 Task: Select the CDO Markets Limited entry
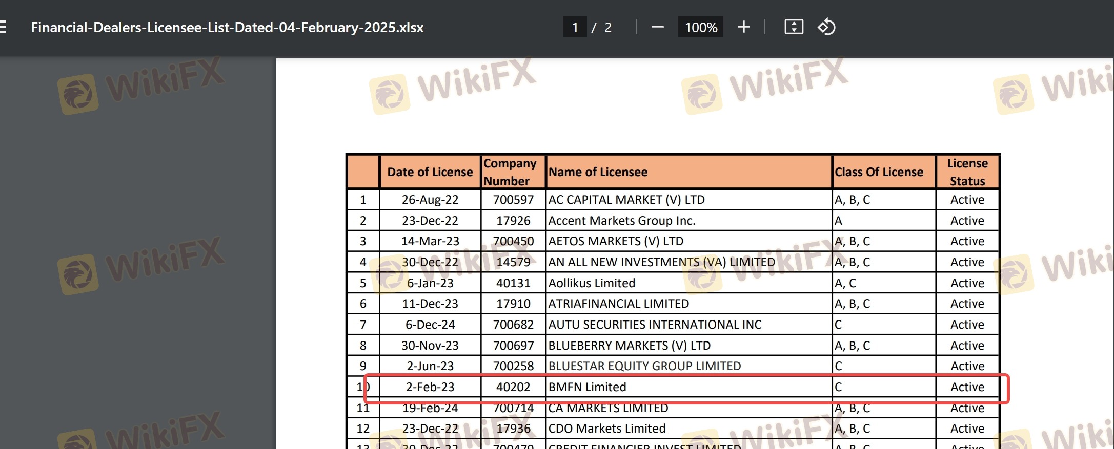606,429
